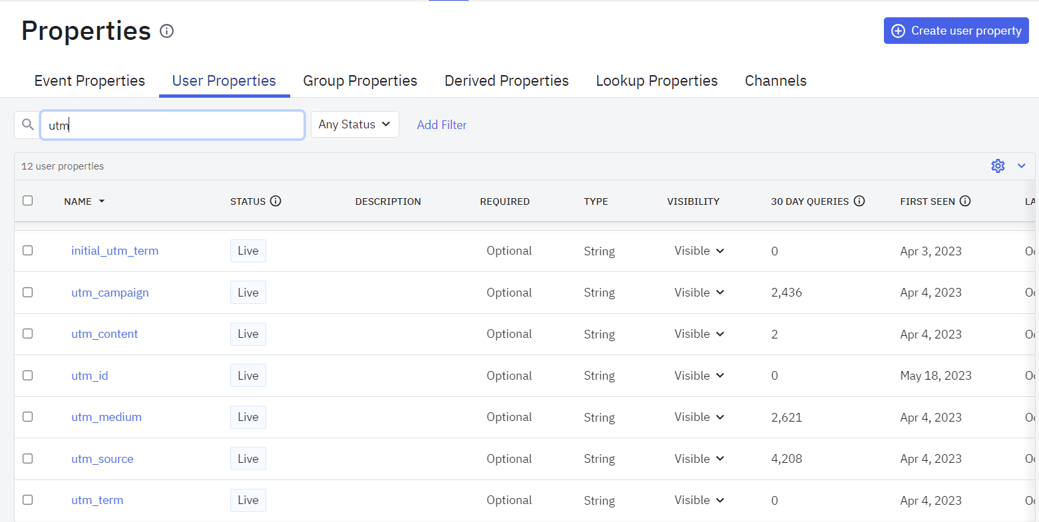Open table settings gear icon
Image resolution: width=1039 pixels, height=522 pixels.
(998, 166)
